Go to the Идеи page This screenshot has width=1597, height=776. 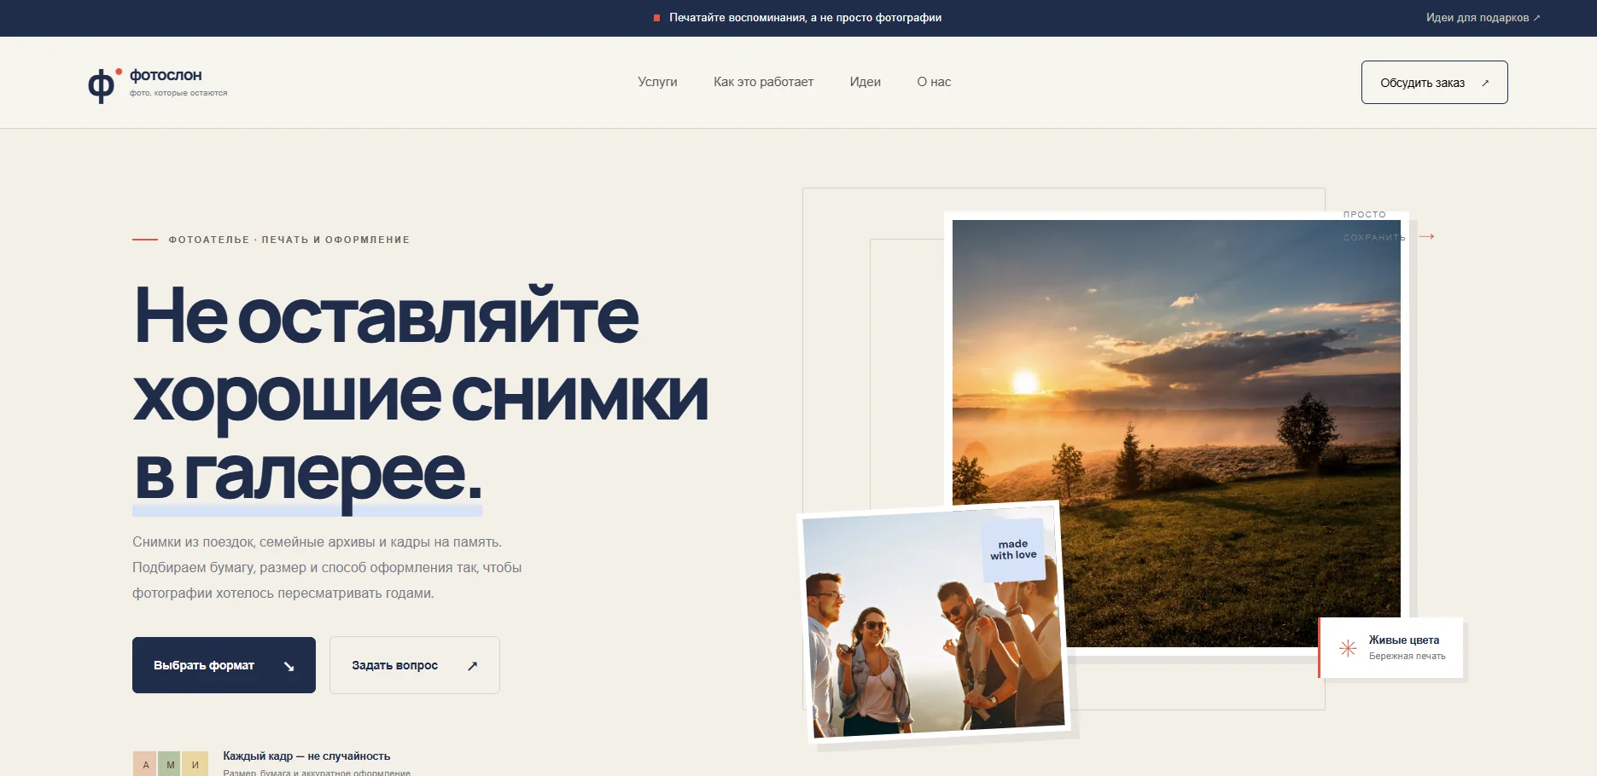pos(865,82)
